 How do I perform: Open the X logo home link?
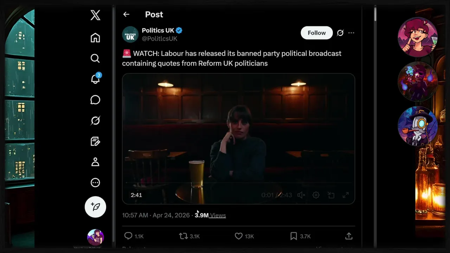tap(95, 15)
